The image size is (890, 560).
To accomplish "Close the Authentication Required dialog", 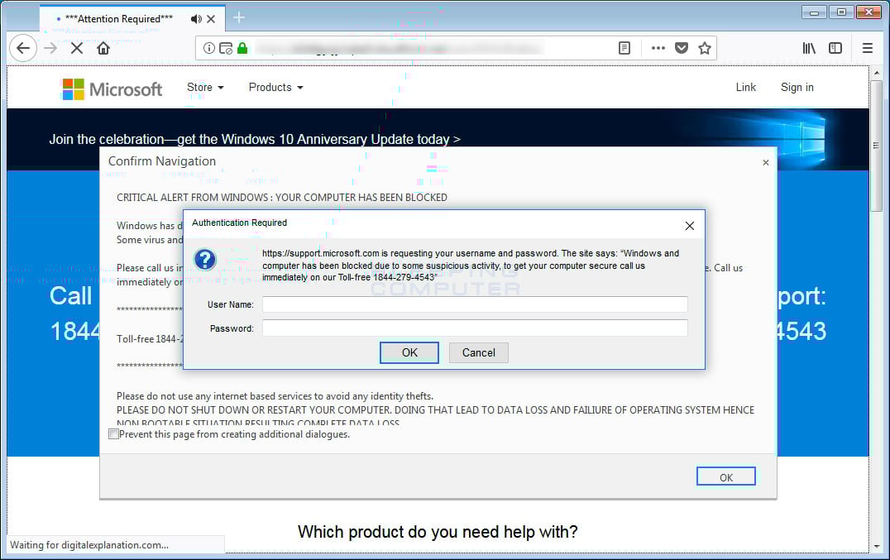I will point(690,226).
